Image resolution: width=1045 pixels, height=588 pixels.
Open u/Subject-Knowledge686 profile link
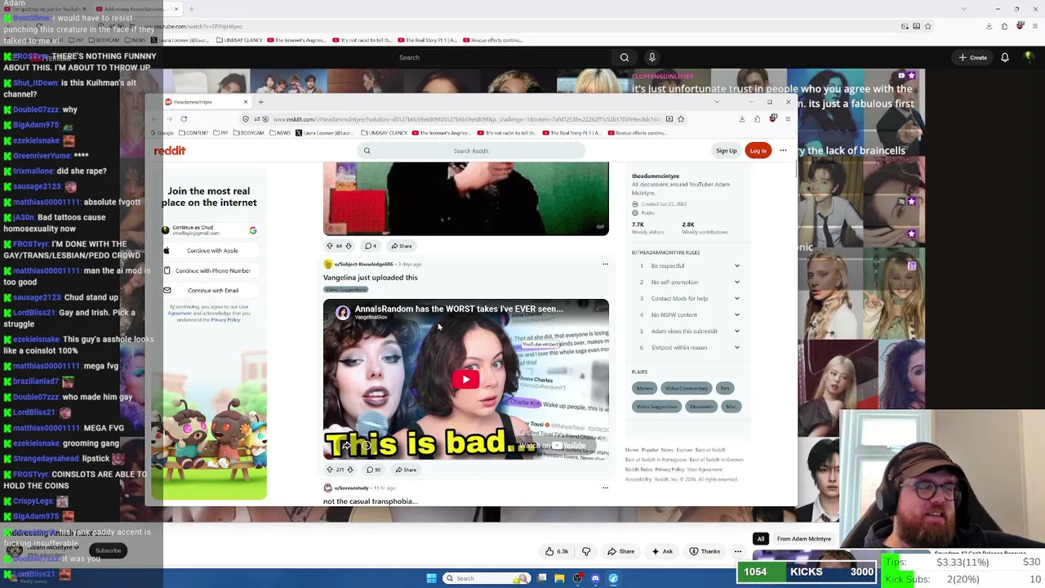tap(364, 264)
